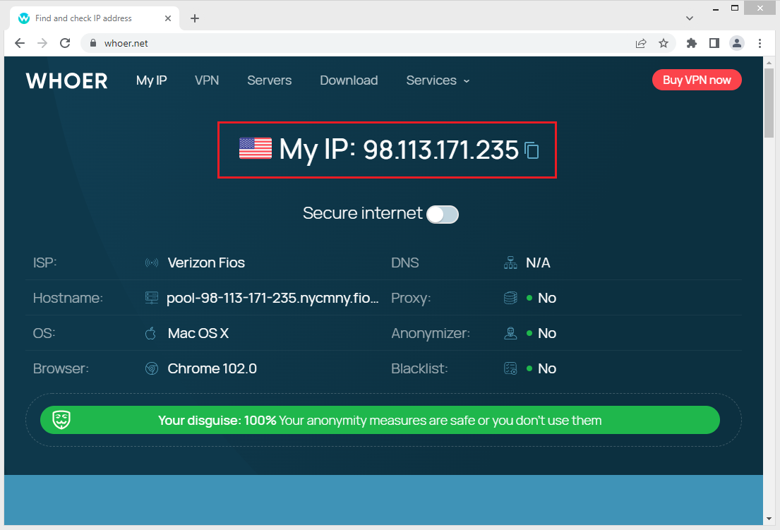Image resolution: width=780 pixels, height=530 pixels.
Task: Click the scrollbar down arrow
Action: click(769, 519)
